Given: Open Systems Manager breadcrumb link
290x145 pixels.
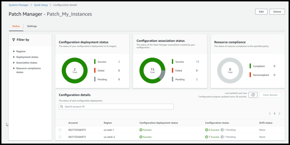Looking at the screenshot, I should coord(18,5).
